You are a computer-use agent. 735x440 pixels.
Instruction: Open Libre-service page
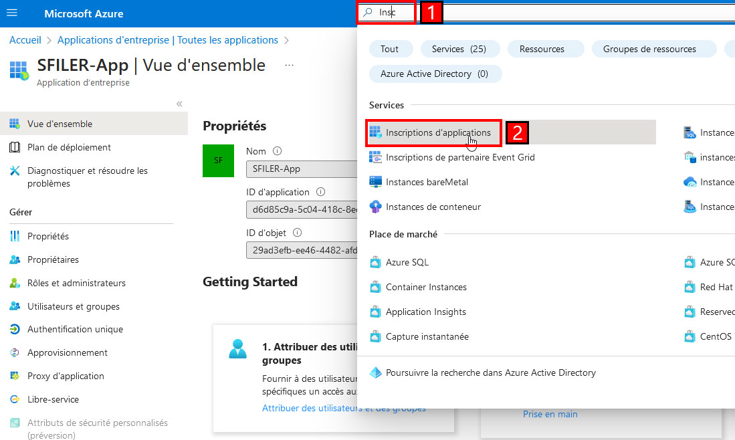[53, 400]
